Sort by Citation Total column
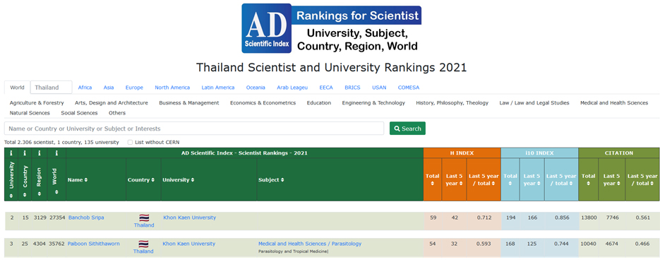The width and height of the screenshot is (660, 274). click(x=588, y=179)
